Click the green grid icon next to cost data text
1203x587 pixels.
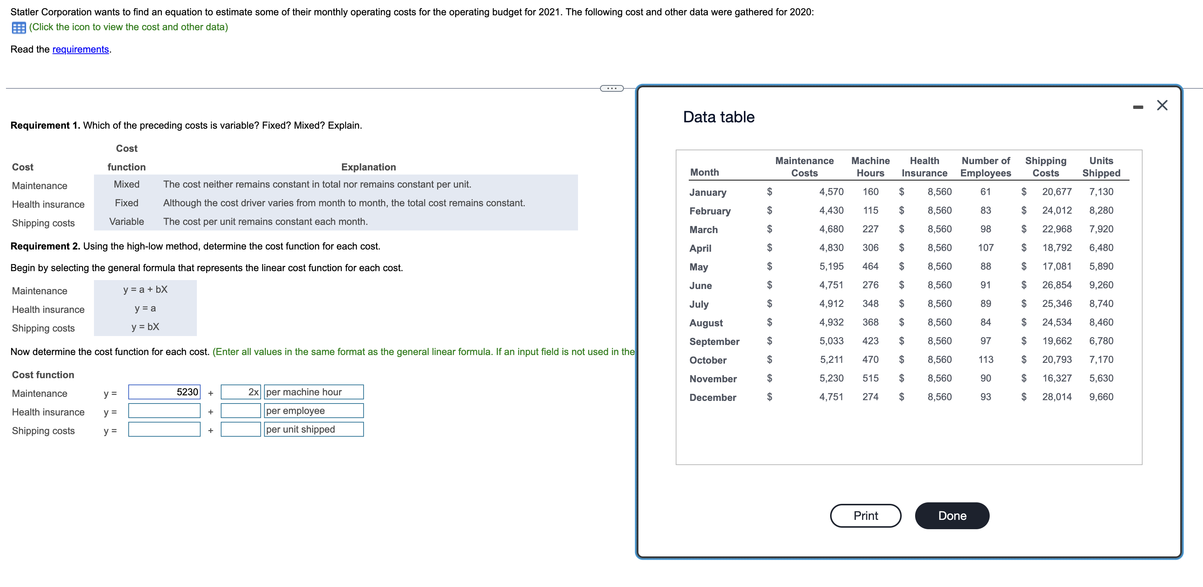[x=19, y=28]
